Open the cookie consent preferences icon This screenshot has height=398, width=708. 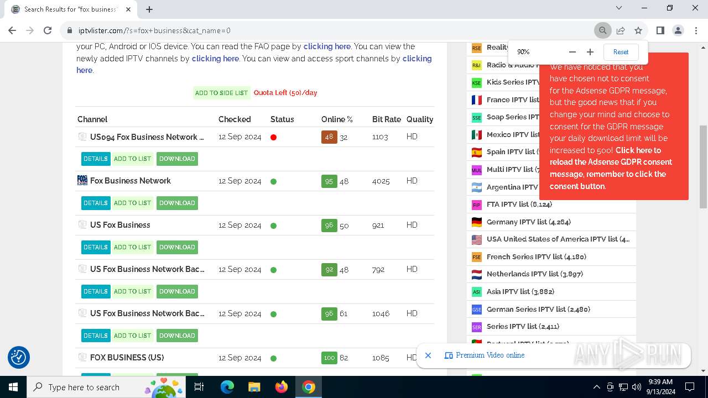pos(18,357)
